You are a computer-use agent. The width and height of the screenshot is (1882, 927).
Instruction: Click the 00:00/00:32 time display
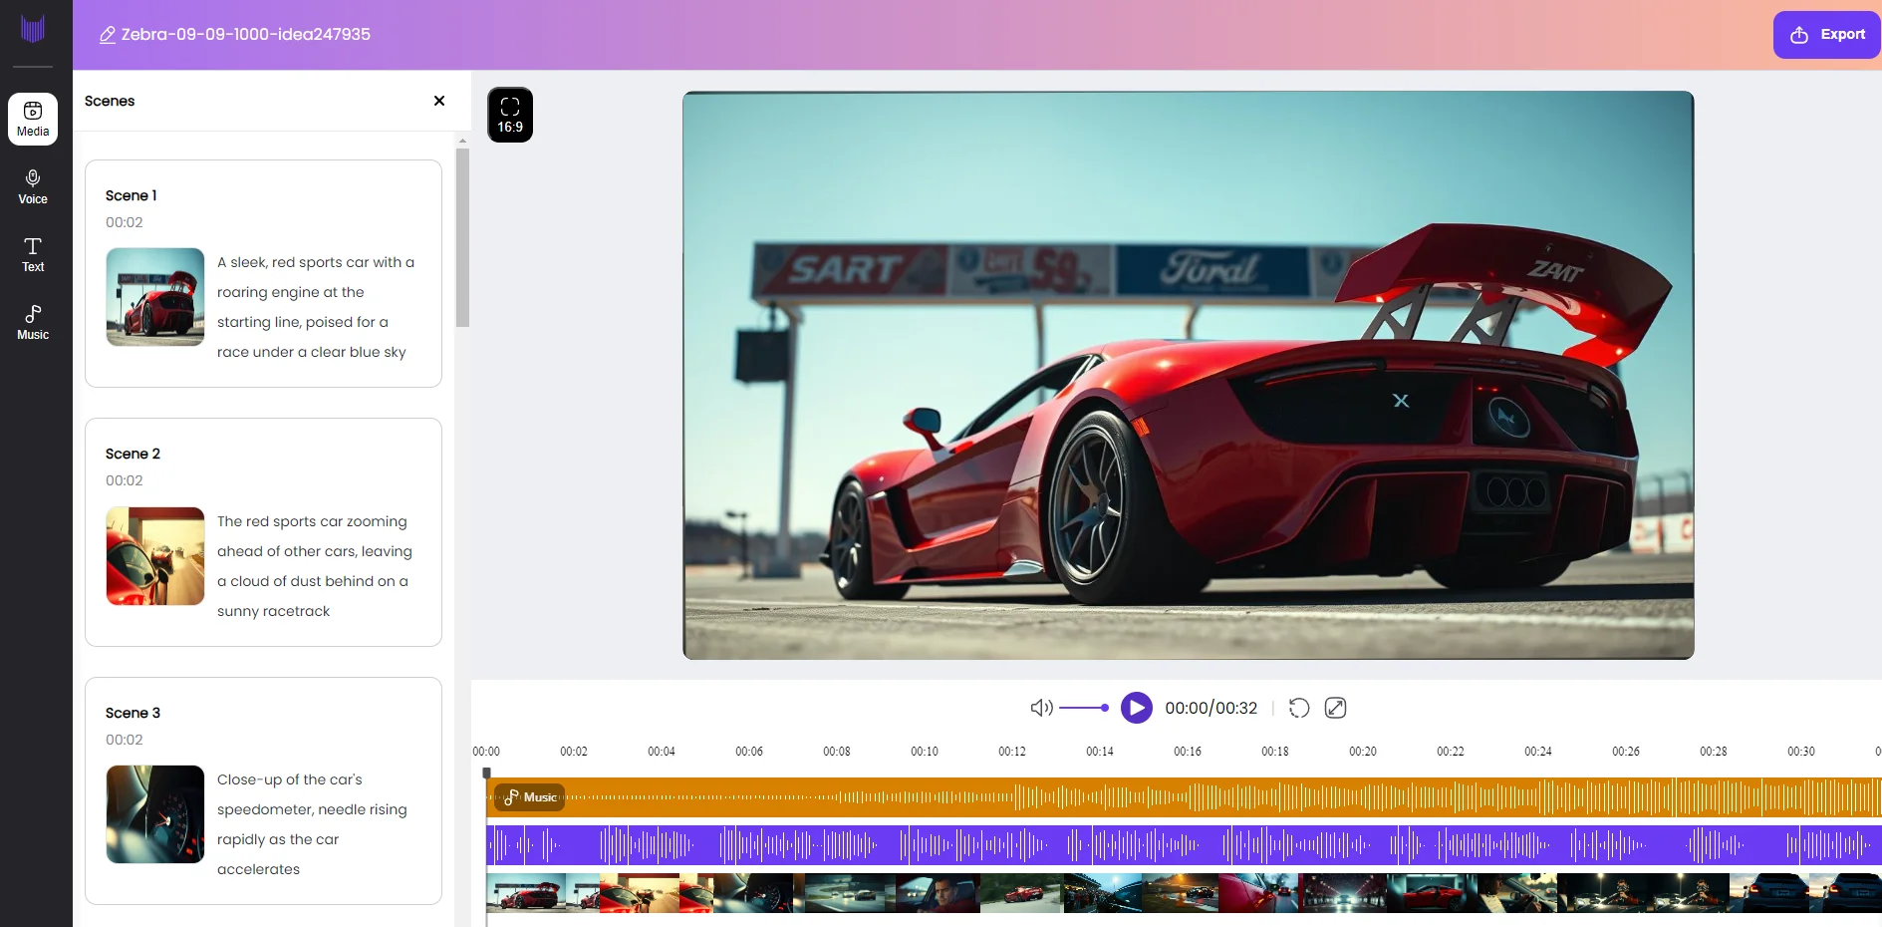tap(1211, 708)
